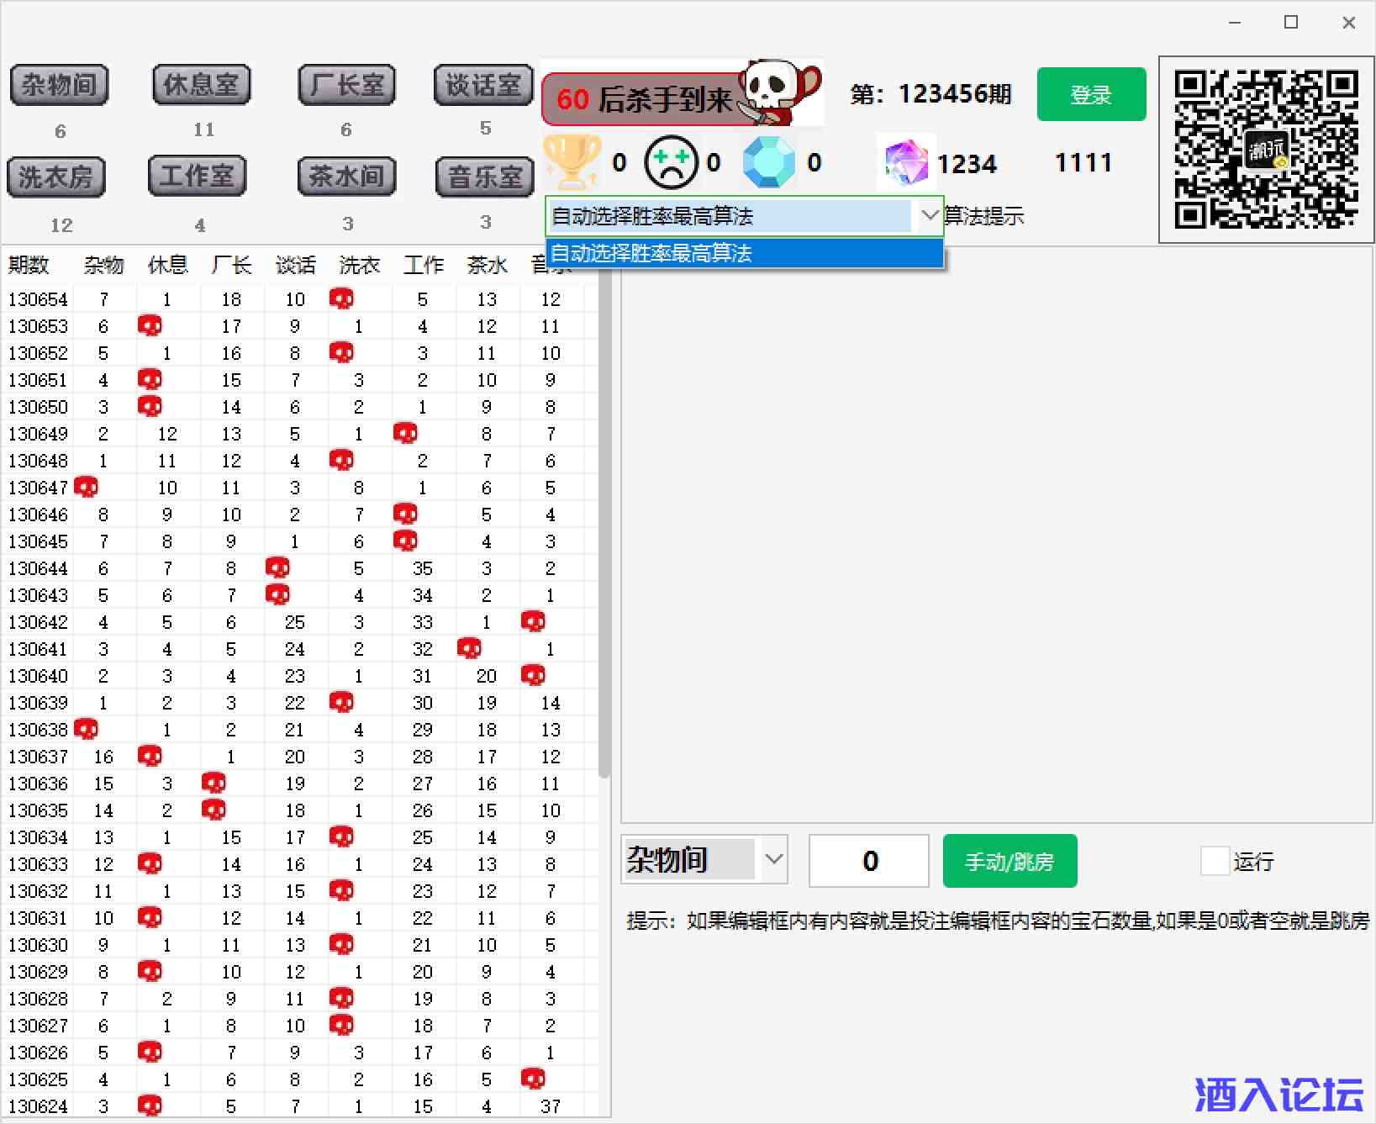The image size is (1376, 1124).
Task: Open the algorithm selection dropdown arrow
Action: pos(929,215)
